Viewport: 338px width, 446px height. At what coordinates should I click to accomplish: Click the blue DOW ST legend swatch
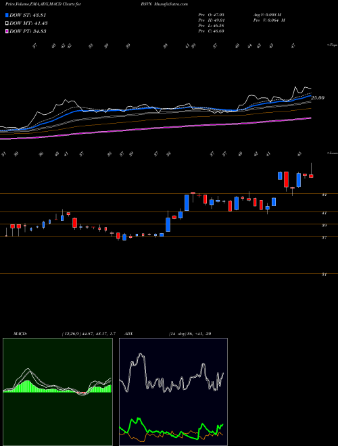click(x=7, y=16)
